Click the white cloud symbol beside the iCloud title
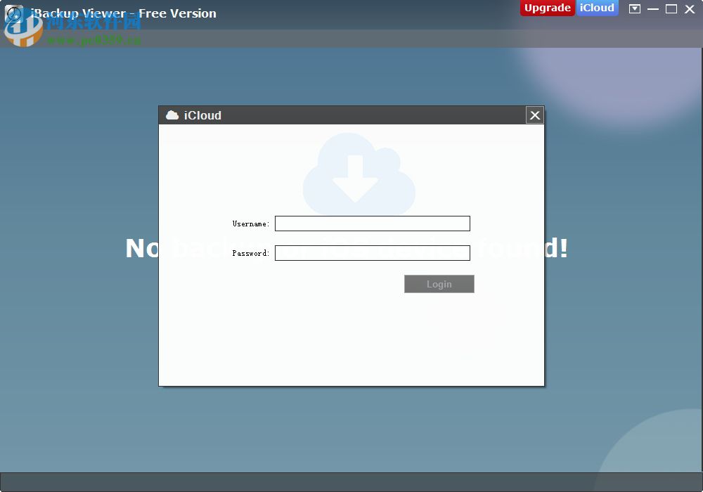The width and height of the screenshot is (703, 492). click(x=172, y=115)
